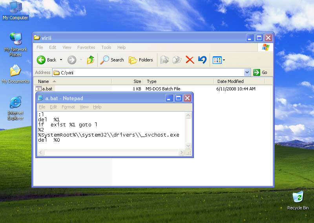Click the 'MS-DOS Batch File' type cell
Viewport: 314px width, 223px height.
pyautogui.click(x=163, y=89)
